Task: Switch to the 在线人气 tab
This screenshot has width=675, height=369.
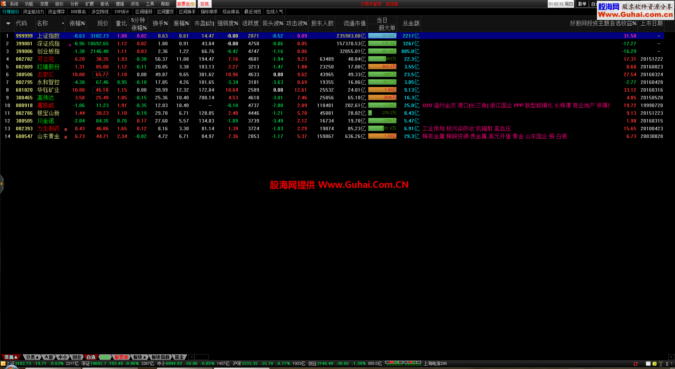Action: click(275, 12)
